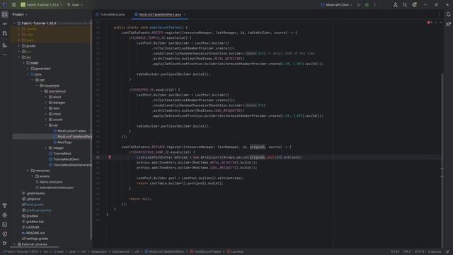This screenshot has height=255, width=453.
Task: Toggle the Project tool window icon
Action: (x=5, y=14)
